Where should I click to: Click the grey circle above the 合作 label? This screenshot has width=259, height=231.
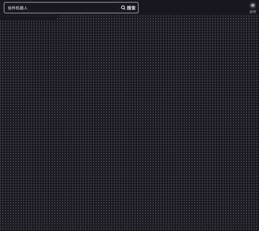253,5
